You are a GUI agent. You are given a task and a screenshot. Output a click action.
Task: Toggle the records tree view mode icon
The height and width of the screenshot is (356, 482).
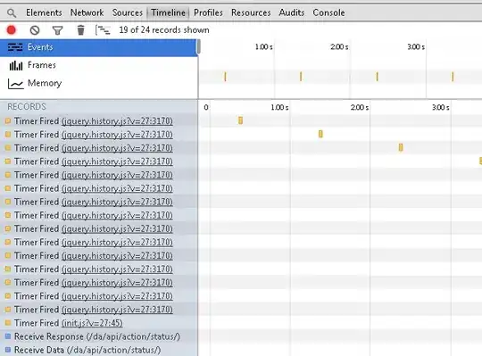tap(103, 30)
